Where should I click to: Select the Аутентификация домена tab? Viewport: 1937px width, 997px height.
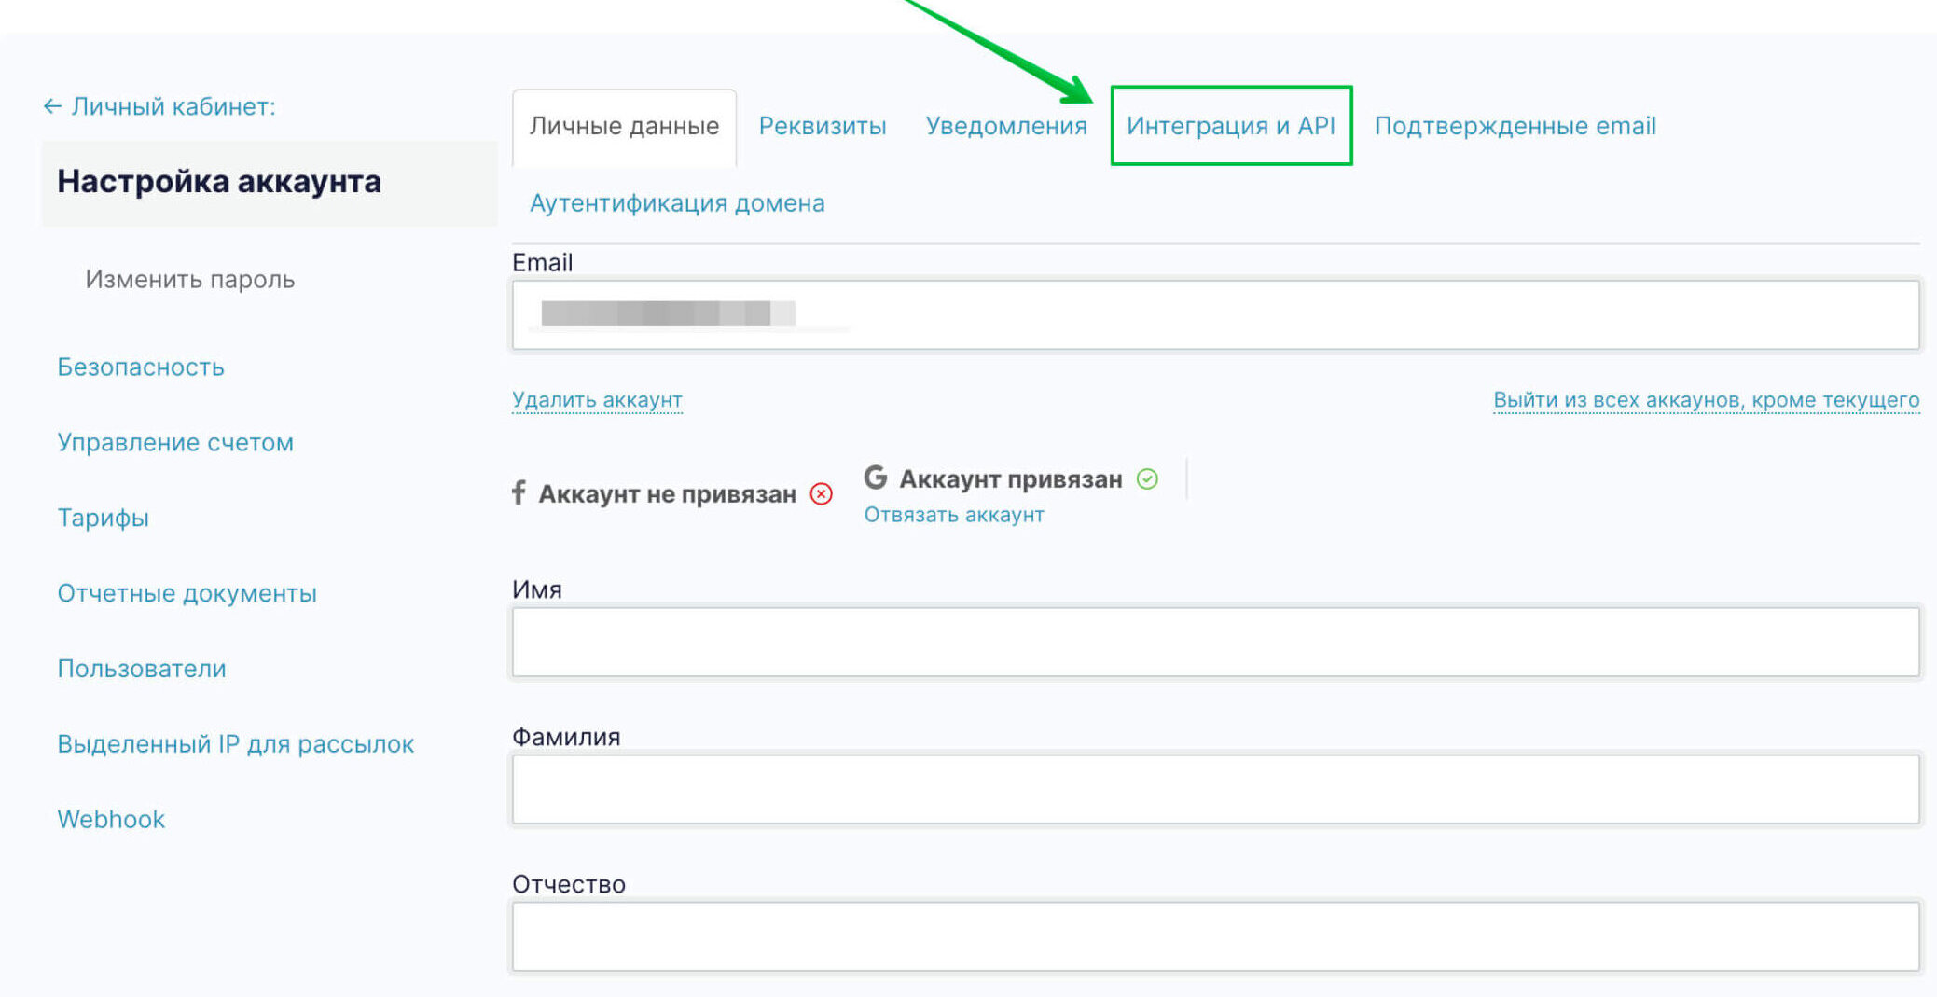click(x=677, y=203)
